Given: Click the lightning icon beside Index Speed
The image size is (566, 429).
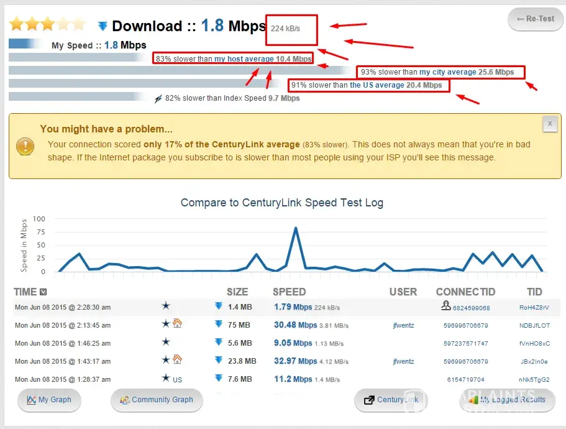Looking at the screenshot, I should click(158, 99).
